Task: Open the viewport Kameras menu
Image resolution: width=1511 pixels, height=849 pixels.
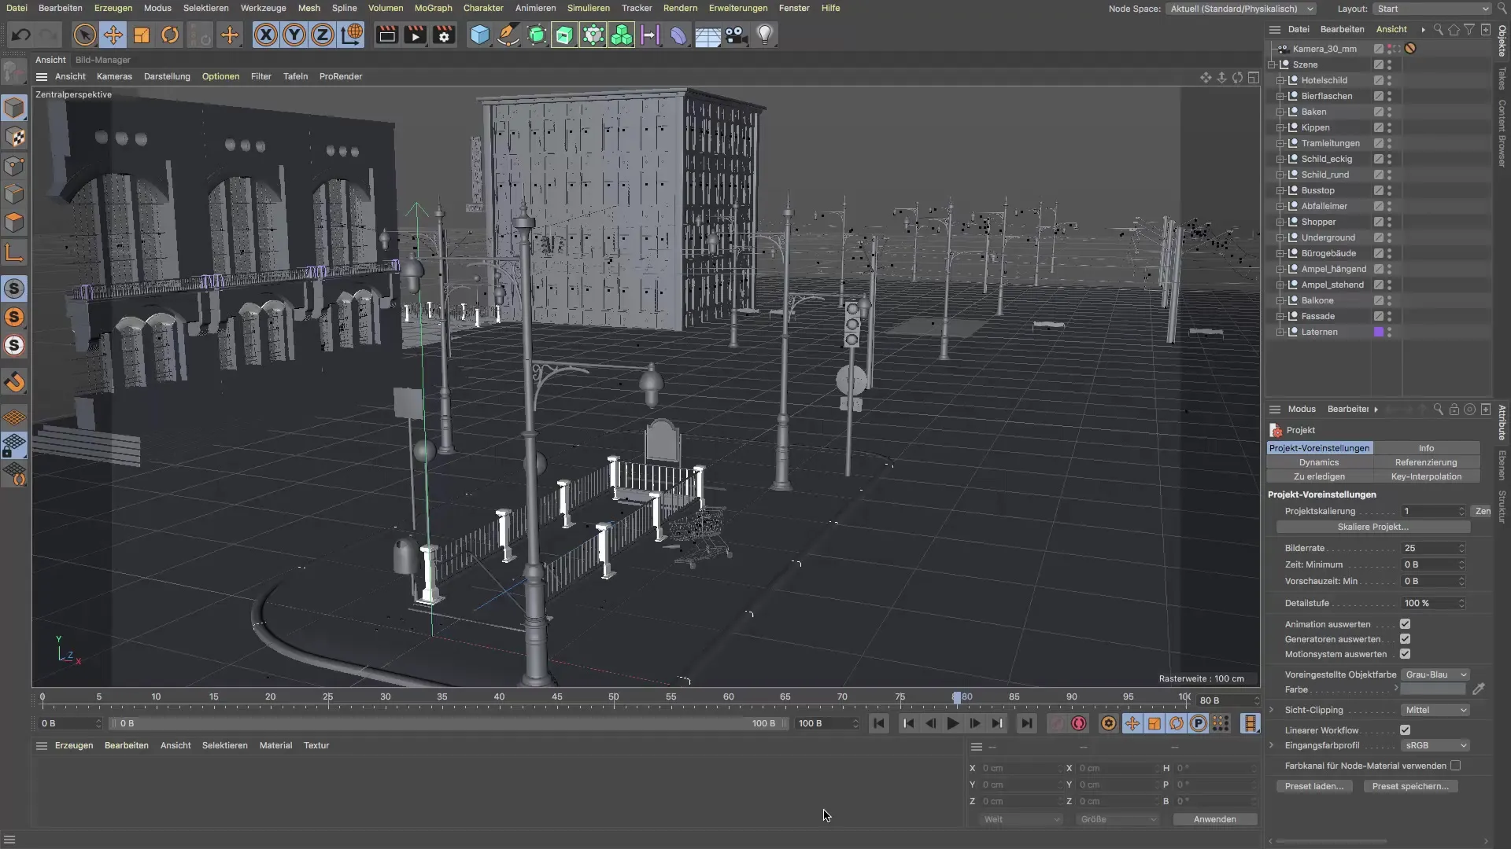Action: pyautogui.click(x=114, y=76)
